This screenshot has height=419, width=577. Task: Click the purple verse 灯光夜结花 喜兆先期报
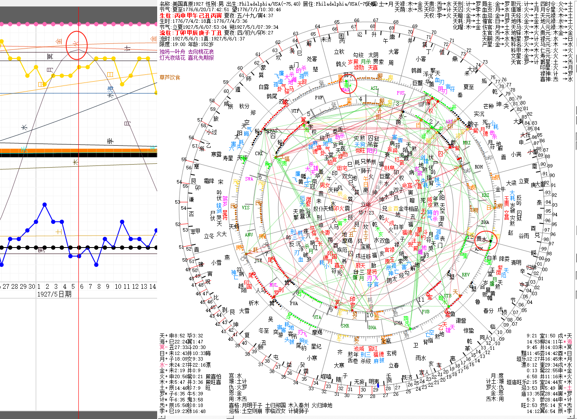[186, 57]
